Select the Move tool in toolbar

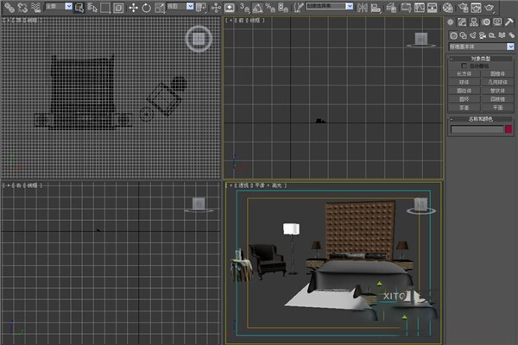tap(133, 8)
